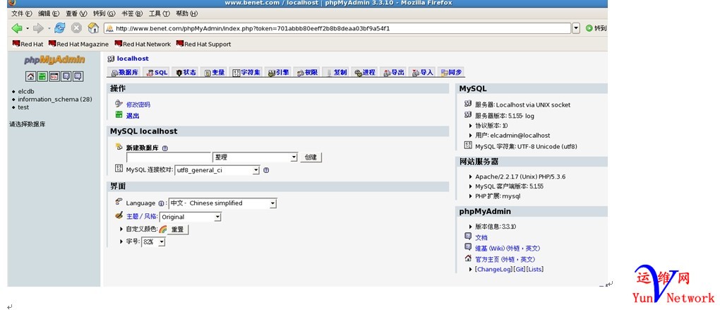Click help icon next to 新建数据库

(165, 148)
